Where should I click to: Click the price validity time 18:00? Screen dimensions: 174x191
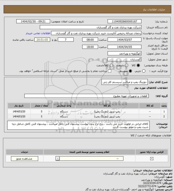pos(90,47)
